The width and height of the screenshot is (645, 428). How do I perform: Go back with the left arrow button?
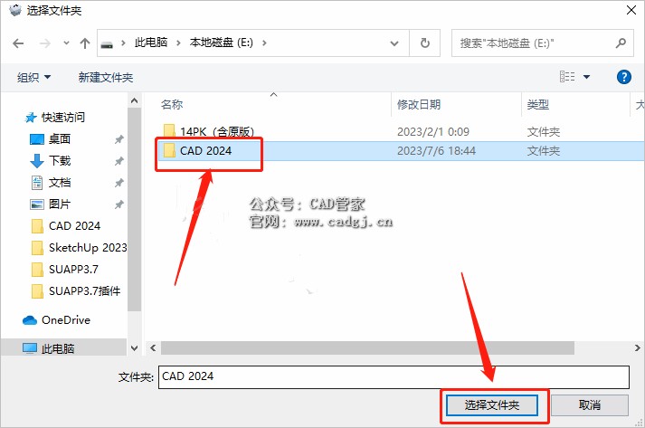(18, 43)
